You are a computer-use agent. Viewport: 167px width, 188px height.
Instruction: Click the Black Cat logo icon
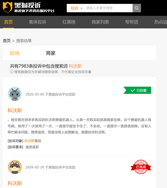(8, 7)
